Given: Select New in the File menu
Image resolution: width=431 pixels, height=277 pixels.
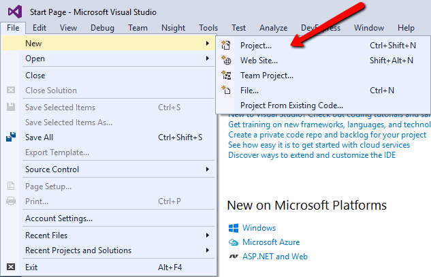Looking at the screenshot, I should (x=108, y=44).
